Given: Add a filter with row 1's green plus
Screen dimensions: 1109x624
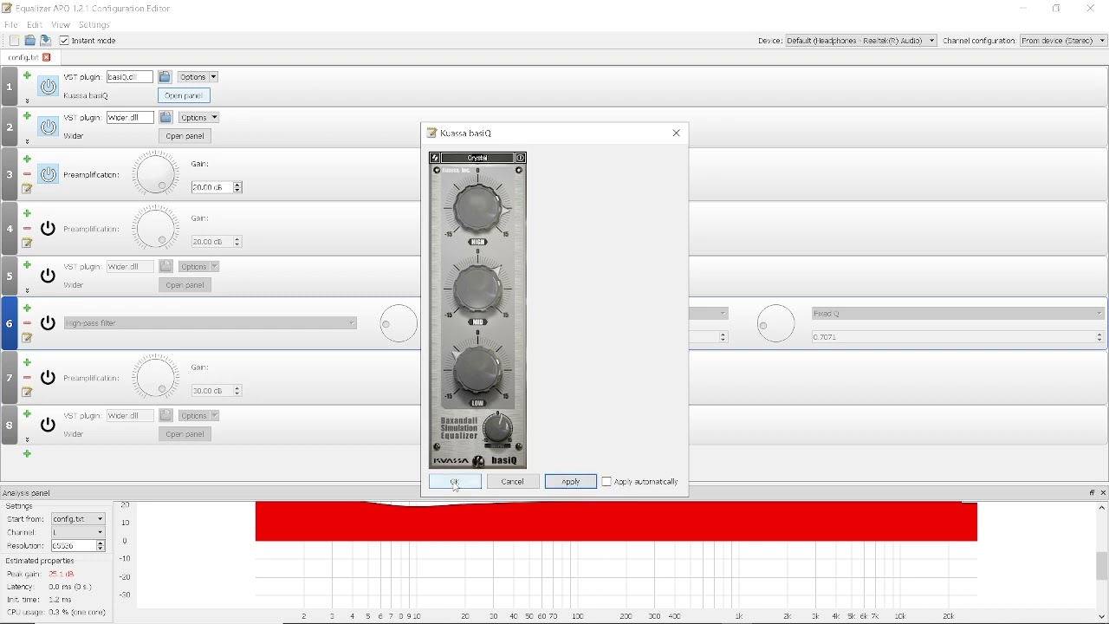Looking at the screenshot, I should point(27,76).
